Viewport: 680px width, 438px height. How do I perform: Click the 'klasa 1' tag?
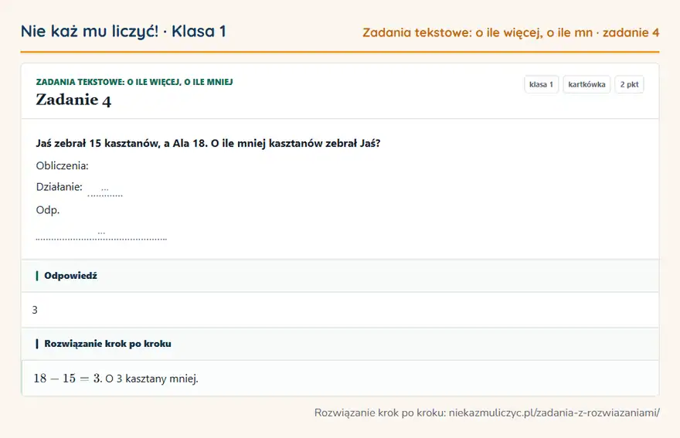coord(541,84)
